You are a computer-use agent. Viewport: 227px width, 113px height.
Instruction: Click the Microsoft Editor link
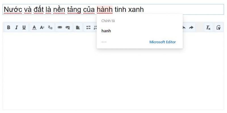[162, 42]
